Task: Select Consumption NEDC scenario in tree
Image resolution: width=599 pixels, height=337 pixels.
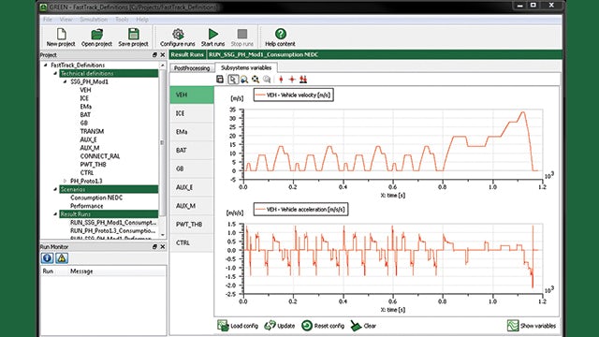Action: [96, 198]
